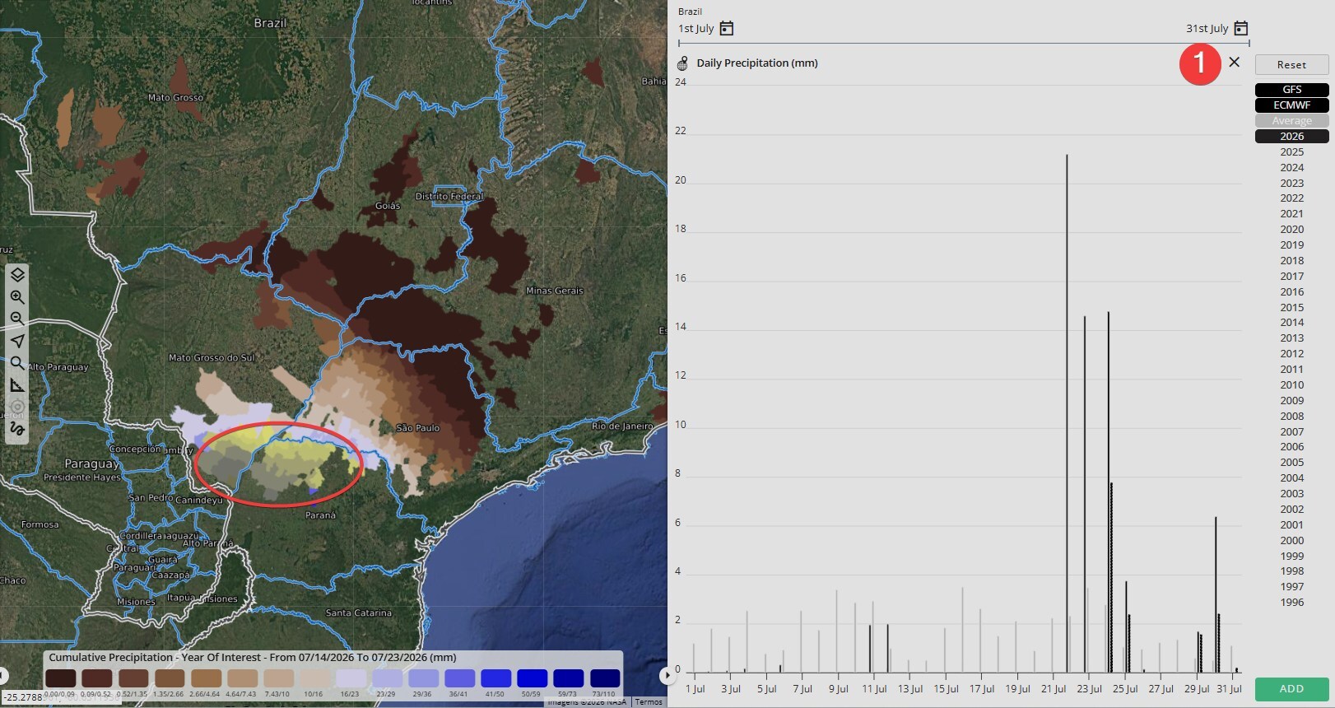Open the map search magnifier

point(17,363)
